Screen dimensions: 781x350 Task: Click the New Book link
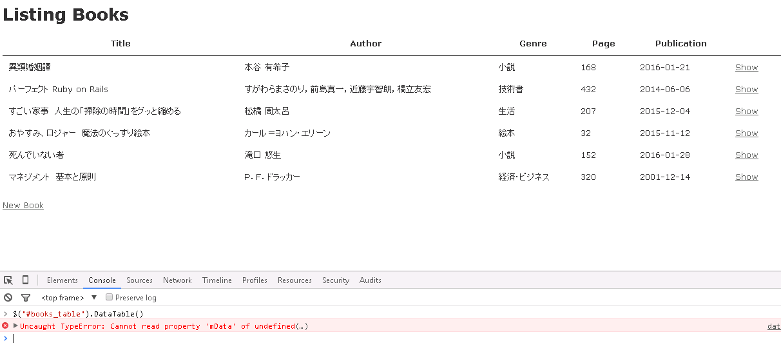(23, 206)
